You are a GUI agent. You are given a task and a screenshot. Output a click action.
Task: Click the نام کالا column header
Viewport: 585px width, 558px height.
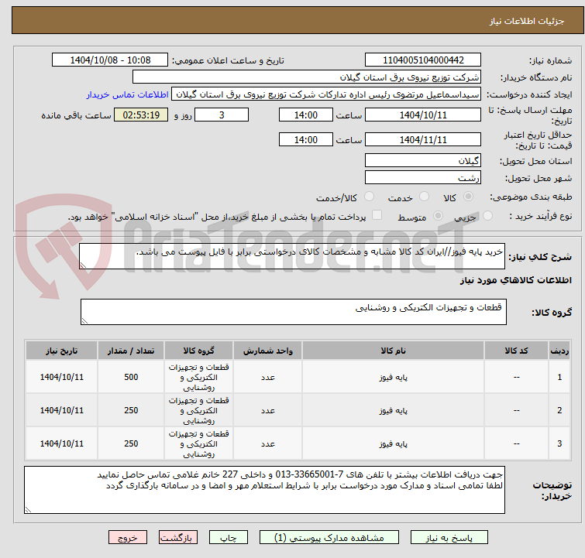pos(394,351)
